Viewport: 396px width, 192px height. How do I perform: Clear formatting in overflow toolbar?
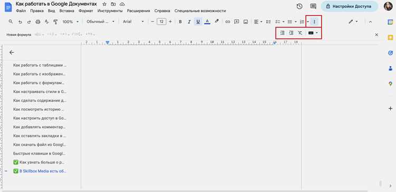(300, 33)
